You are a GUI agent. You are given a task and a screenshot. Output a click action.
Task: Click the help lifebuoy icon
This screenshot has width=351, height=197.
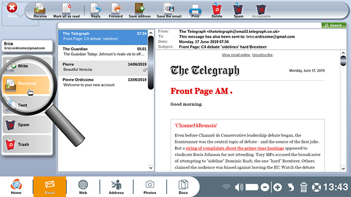316,187
